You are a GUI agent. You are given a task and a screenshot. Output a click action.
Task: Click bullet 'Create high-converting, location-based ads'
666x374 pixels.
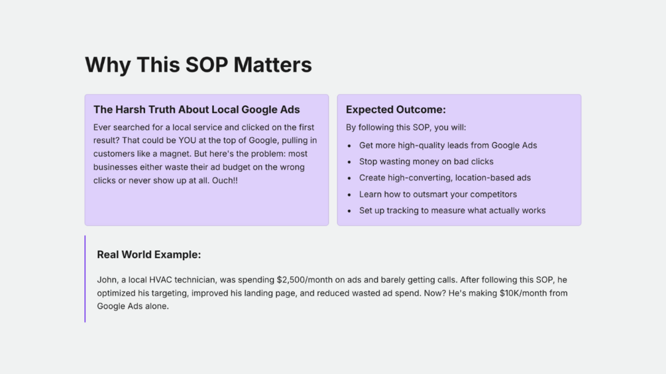pos(445,177)
